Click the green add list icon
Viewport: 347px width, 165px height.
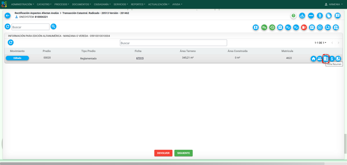pos(264,27)
